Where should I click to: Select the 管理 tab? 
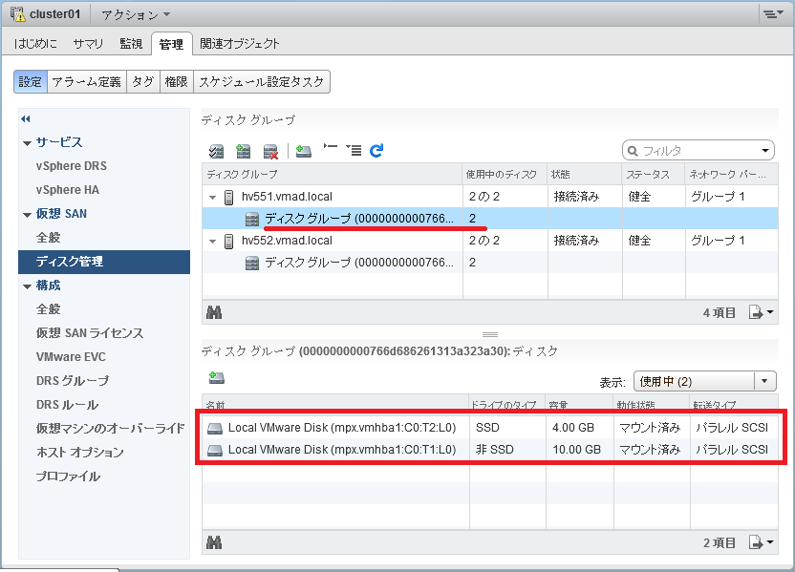(171, 44)
